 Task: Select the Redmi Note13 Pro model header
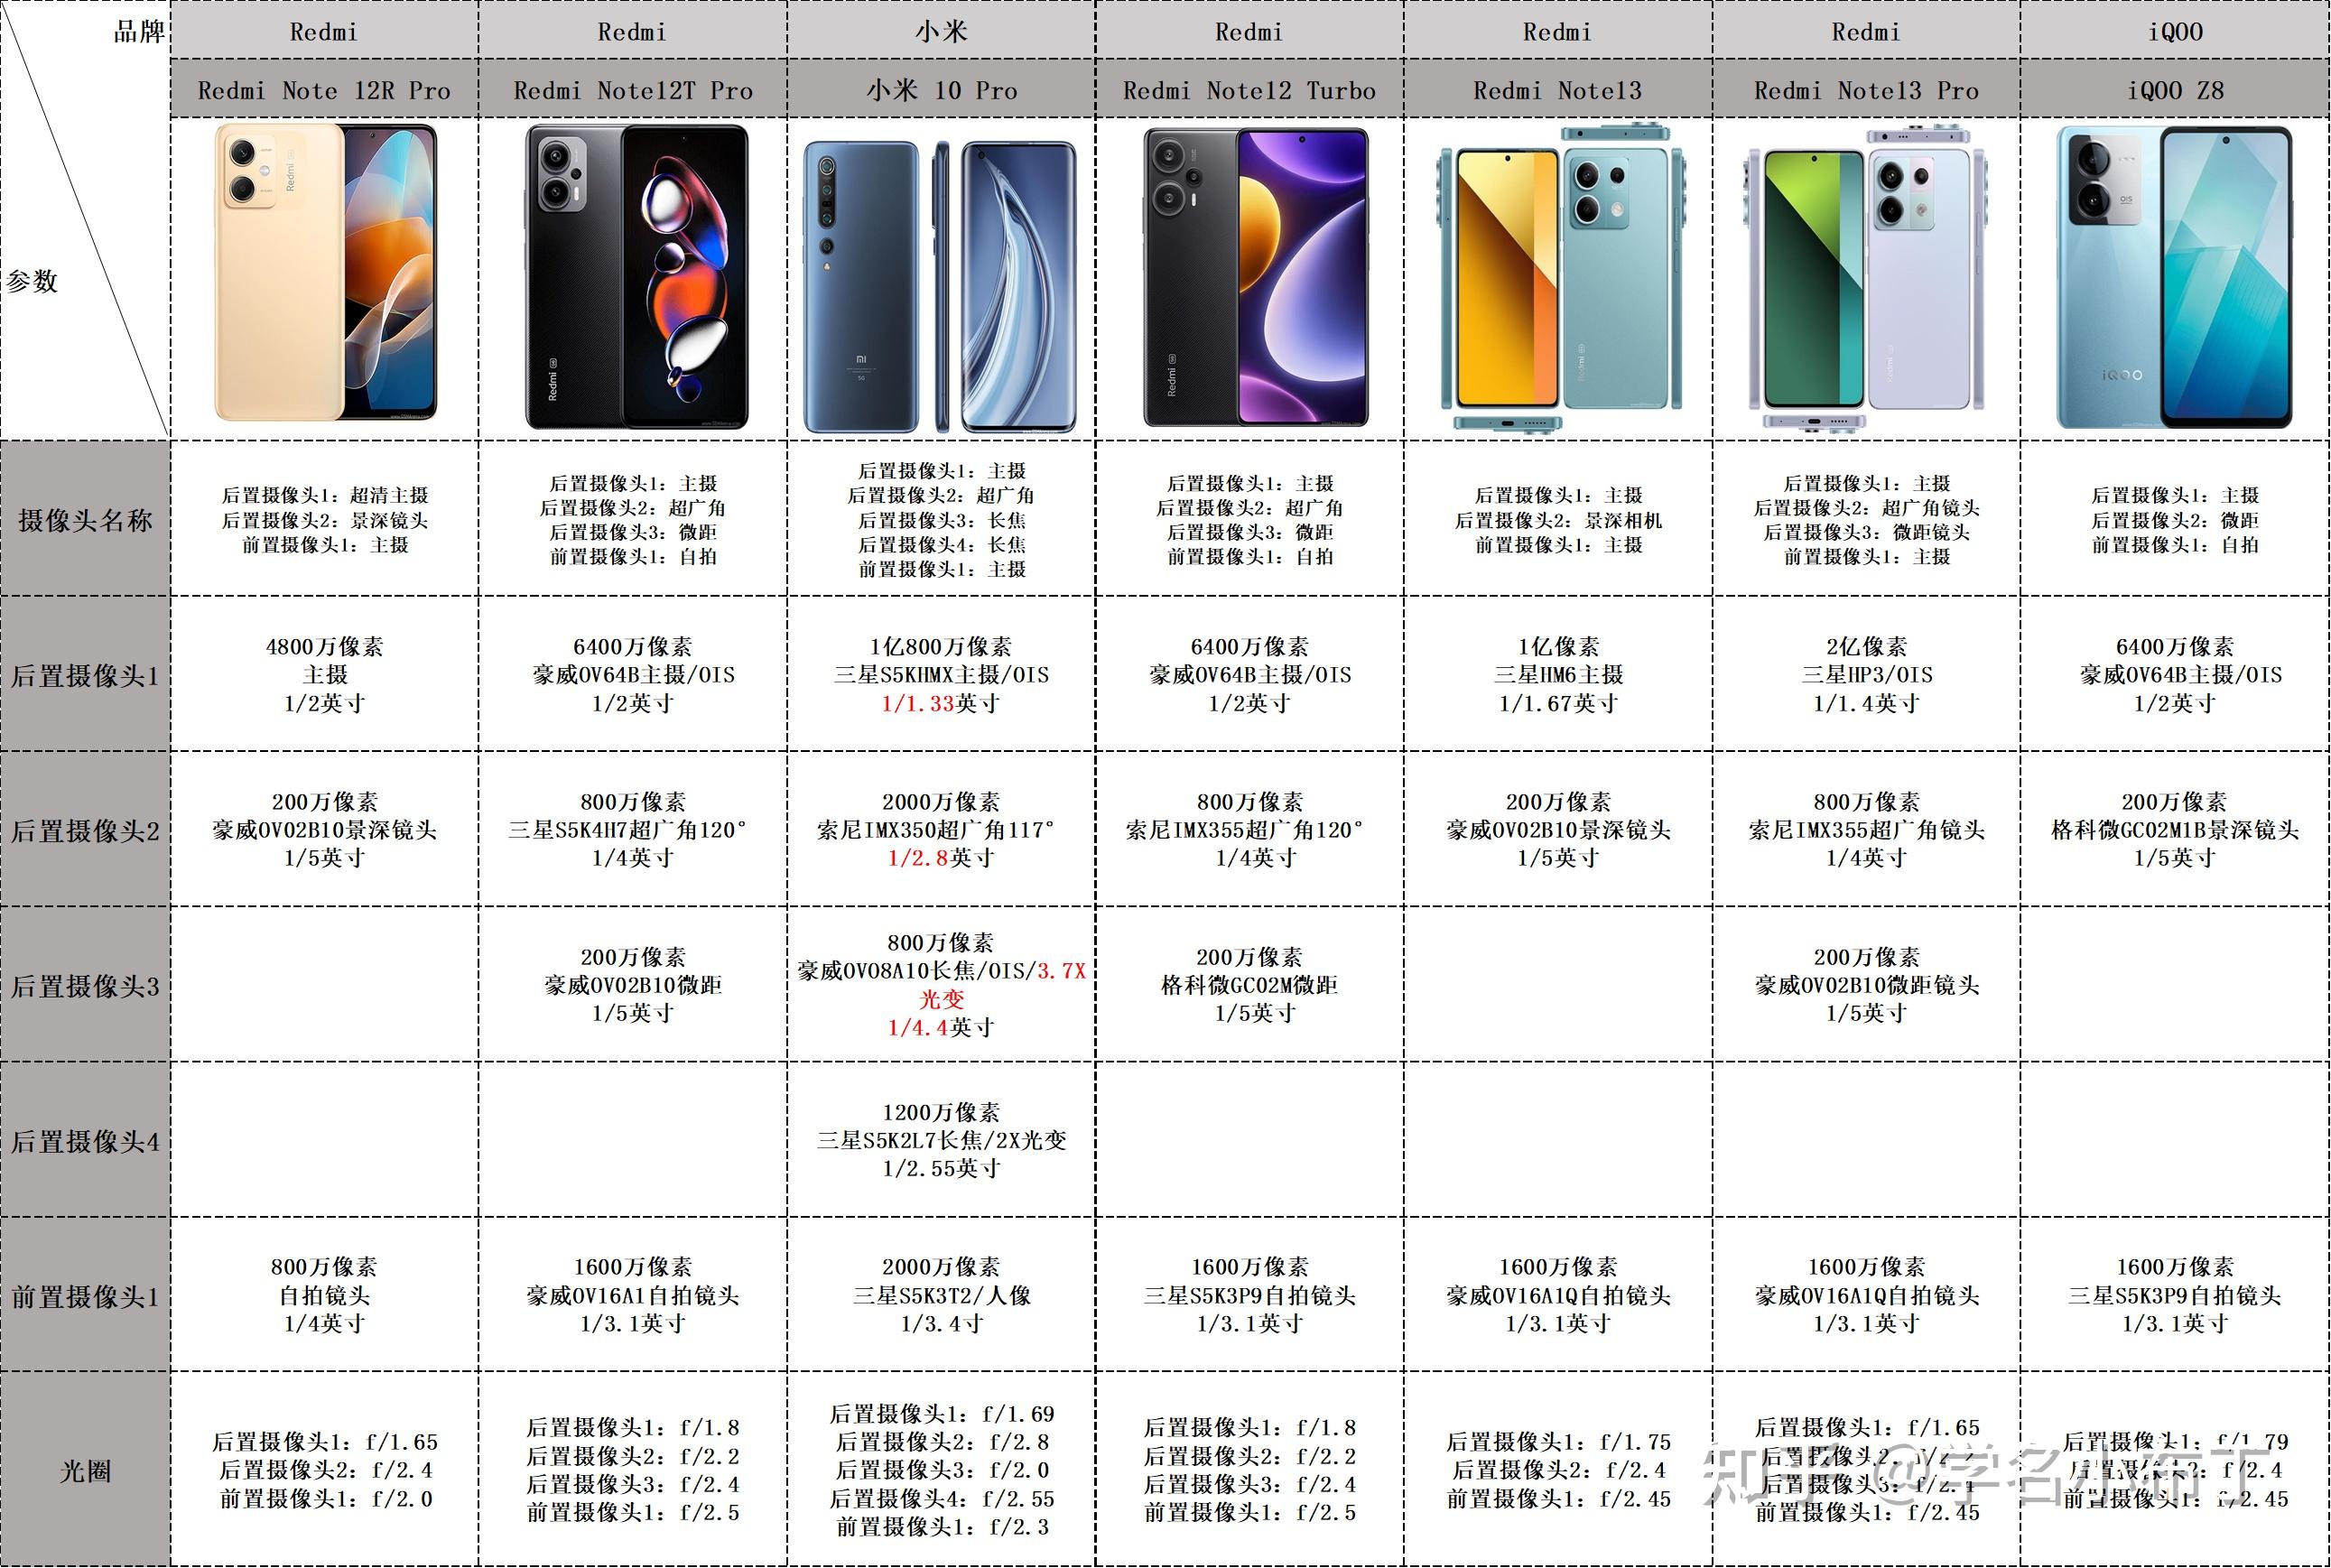1866,89
